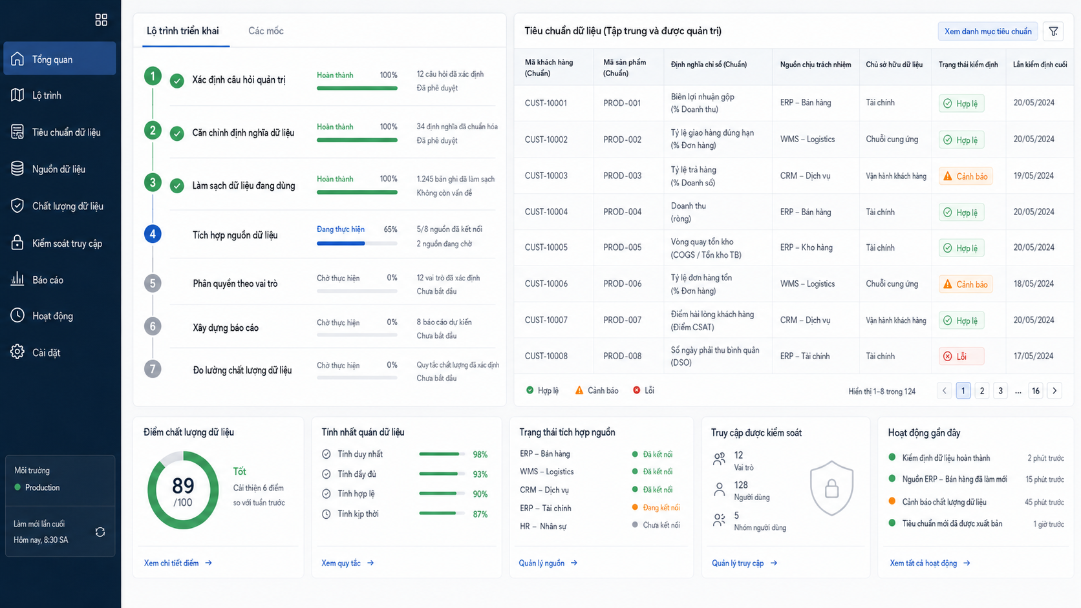Click the Báo cáo chart icon
The image size is (1081, 608).
pyautogui.click(x=17, y=279)
